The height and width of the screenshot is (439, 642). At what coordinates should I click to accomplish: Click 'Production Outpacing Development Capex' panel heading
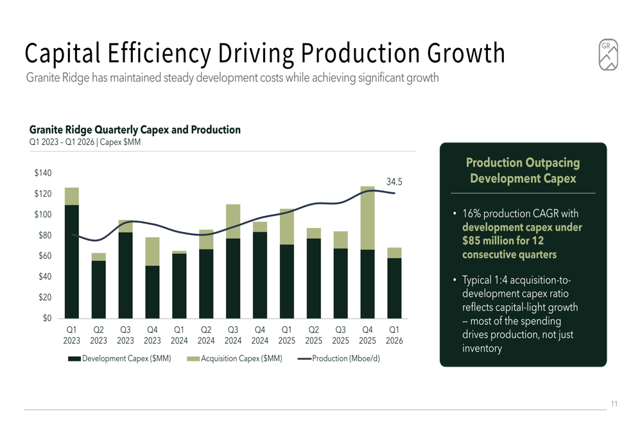click(x=523, y=170)
